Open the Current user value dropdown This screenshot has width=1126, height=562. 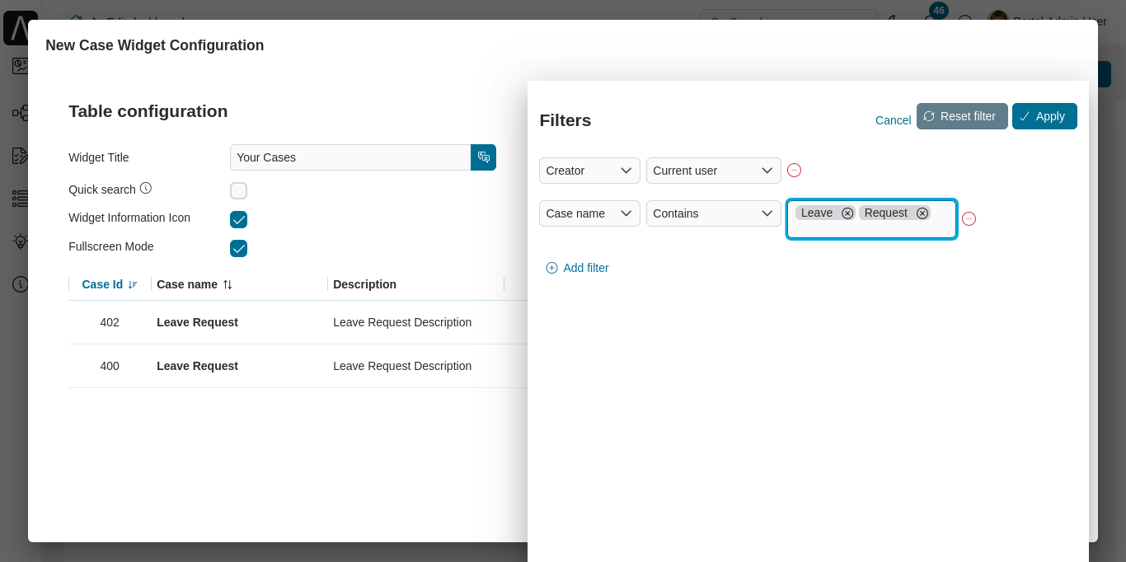[713, 171]
